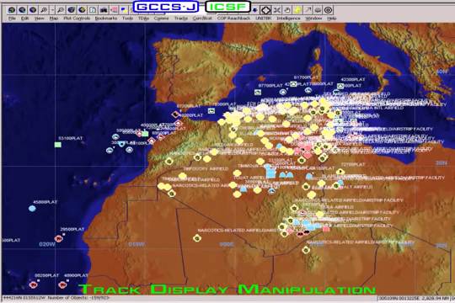Select the hand pan tool
Image resolution: width=455 pixels, height=303 pixels.
click(287, 10)
